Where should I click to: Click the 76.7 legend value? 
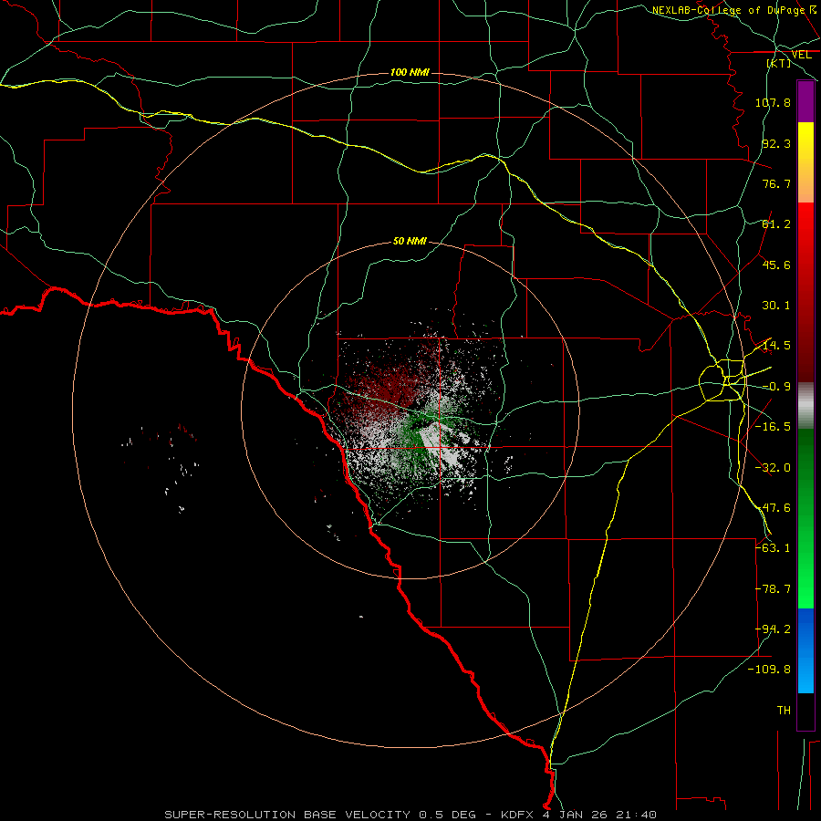click(x=776, y=183)
